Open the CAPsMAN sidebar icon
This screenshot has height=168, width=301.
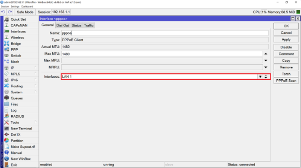[6, 25]
